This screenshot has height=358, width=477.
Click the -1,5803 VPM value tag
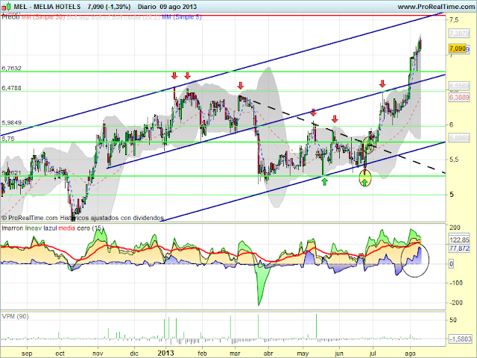(x=461, y=338)
